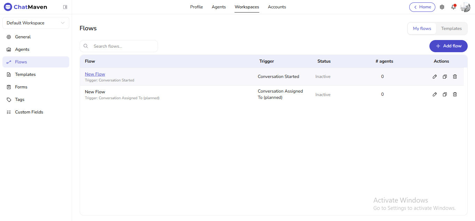The height and width of the screenshot is (221, 475).
Task: Go to Accounts in the top navigation
Action: click(x=277, y=7)
